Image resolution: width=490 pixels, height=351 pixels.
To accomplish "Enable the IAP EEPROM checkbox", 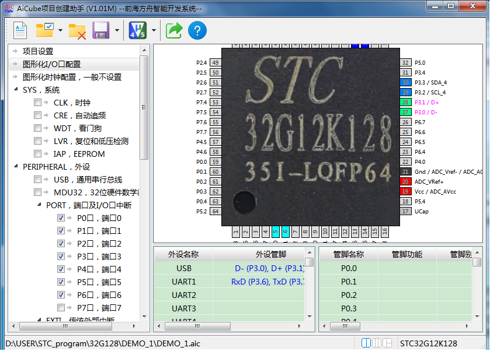I will click(x=37, y=153).
